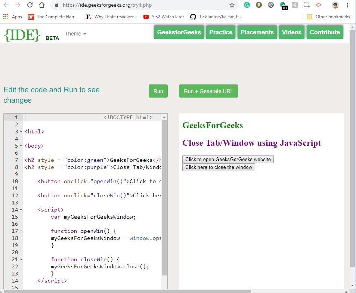
Task: Reload the page with refresh icon
Action: point(30,5)
